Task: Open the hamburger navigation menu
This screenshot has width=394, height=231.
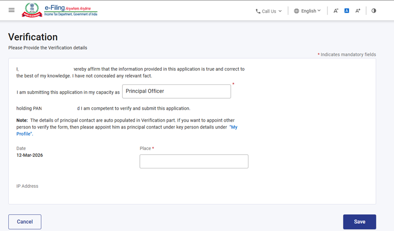Action: click(x=12, y=10)
